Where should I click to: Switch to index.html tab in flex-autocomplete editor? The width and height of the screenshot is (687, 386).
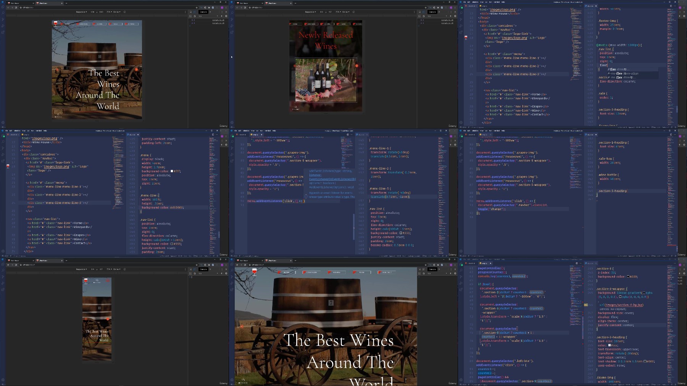pos(471,6)
